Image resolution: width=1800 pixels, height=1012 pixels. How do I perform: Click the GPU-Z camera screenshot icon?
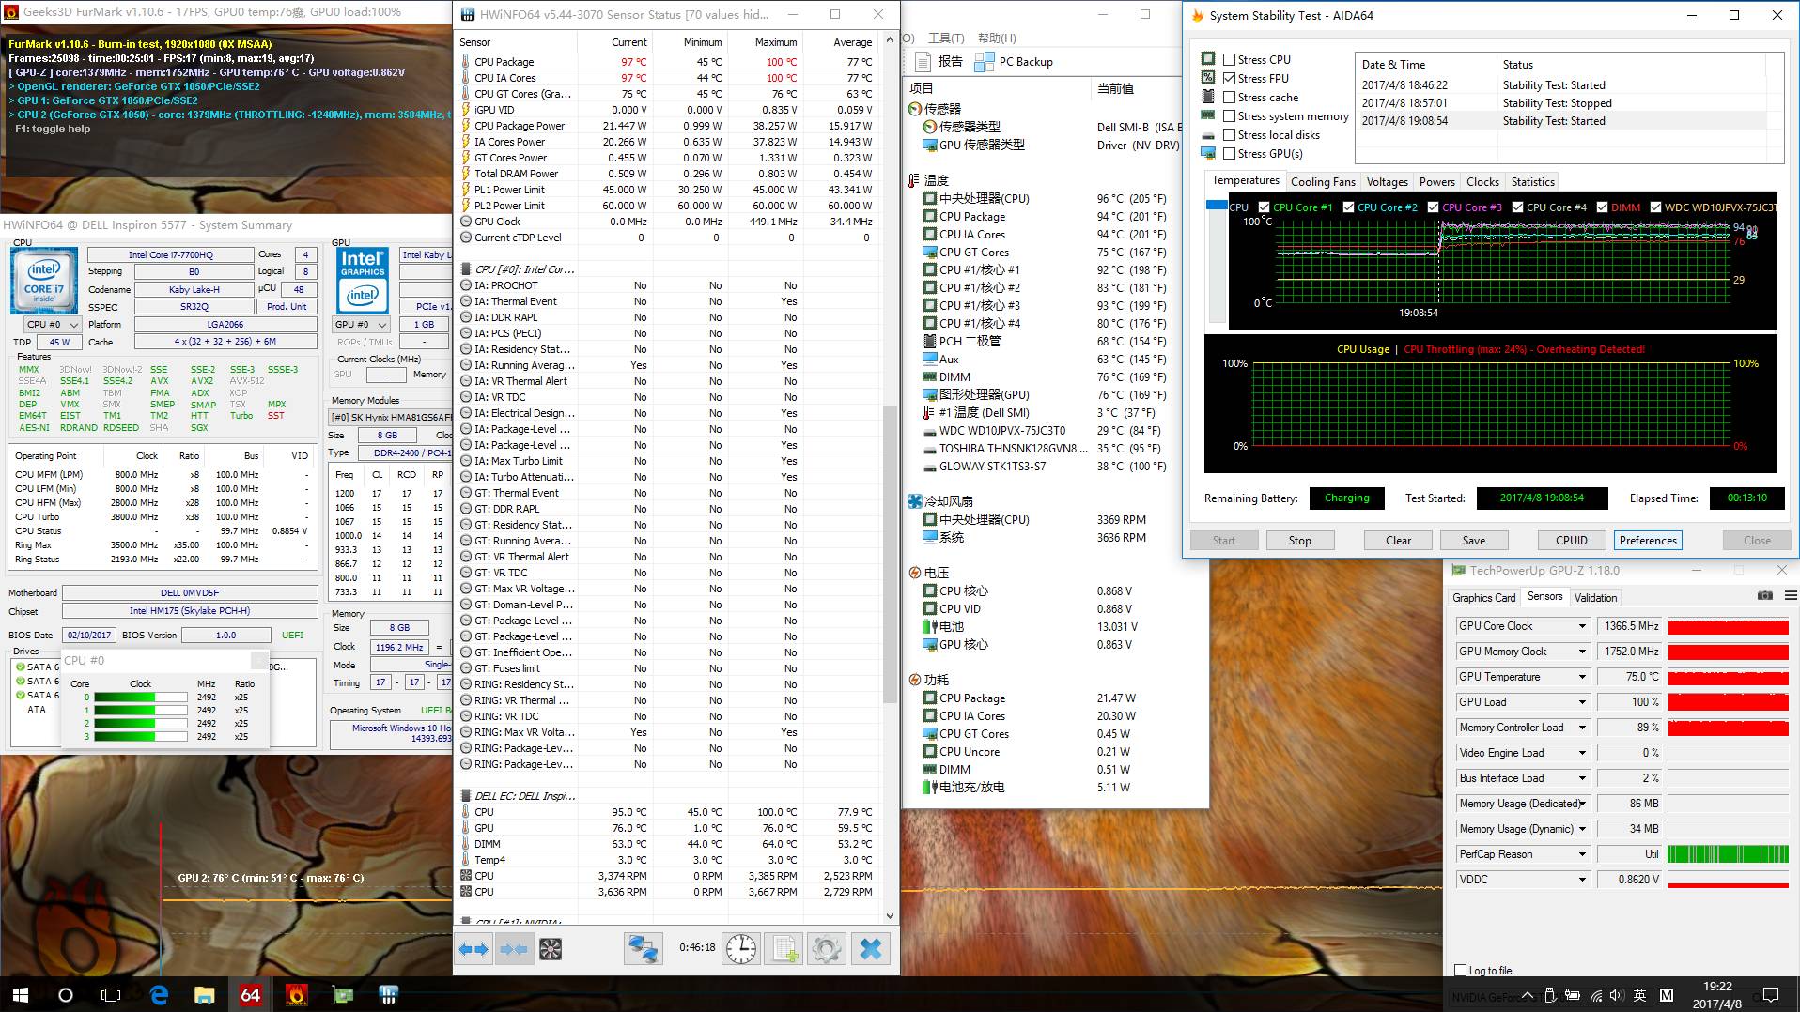[1764, 596]
